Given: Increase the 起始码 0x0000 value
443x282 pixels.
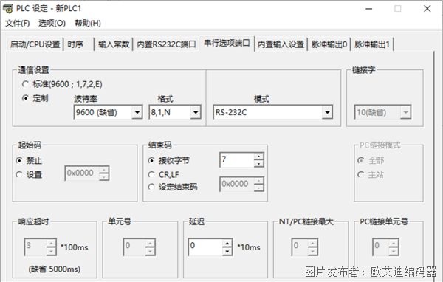Looking at the screenshot, I should click(x=104, y=170).
